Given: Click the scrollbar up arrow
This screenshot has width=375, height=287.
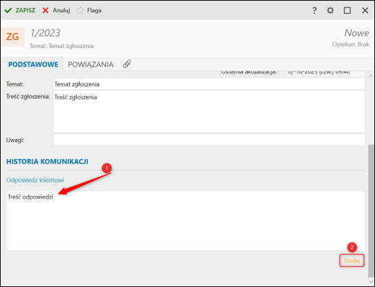Looking at the screenshot, I should (371, 75).
